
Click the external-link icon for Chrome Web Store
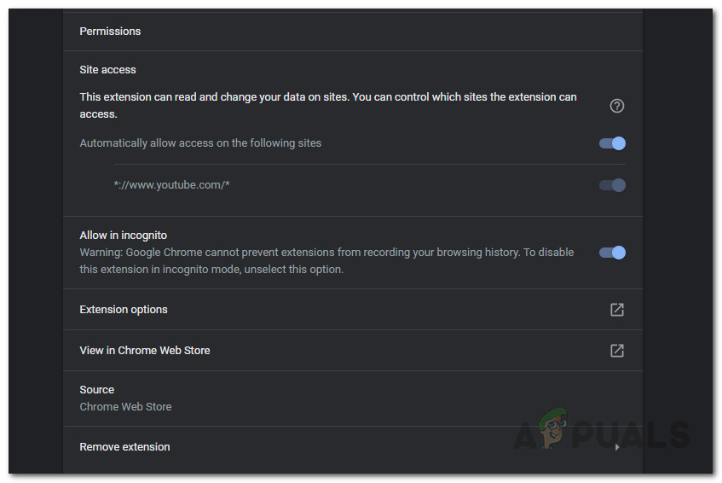(616, 351)
